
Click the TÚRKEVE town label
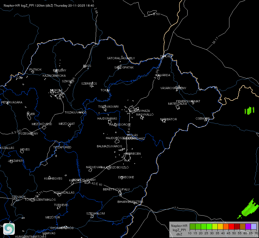coord(61,205)
